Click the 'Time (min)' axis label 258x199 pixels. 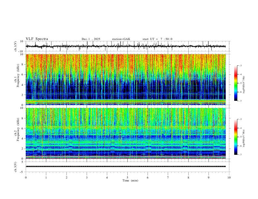[x=130, y=180]
